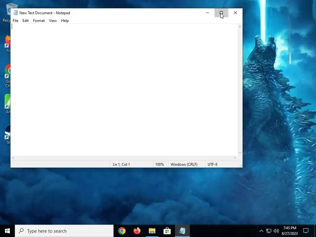Screen dimensions: 316x237
Task: Click the taskbar search magnifier icon
Action: click(x=21, y=231)
